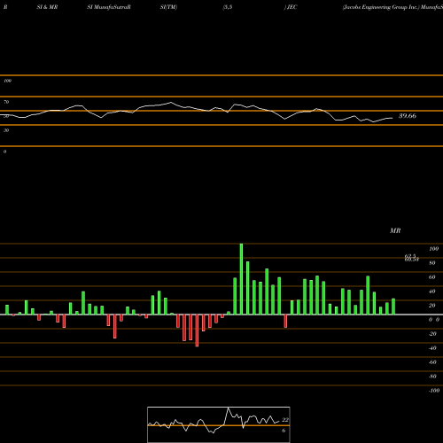Click the RSI axis label 70
The width and height of the screenshot is (443, 443).
click(x=6, y=102)
